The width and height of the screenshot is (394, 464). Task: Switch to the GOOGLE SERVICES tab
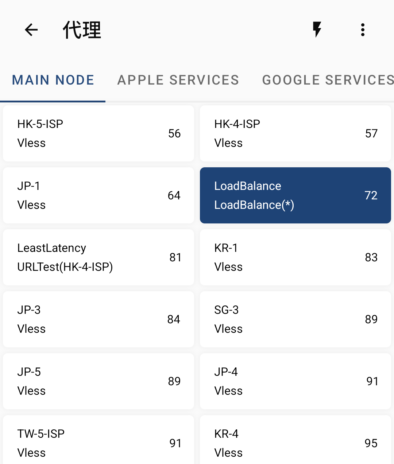click(328, 80)
